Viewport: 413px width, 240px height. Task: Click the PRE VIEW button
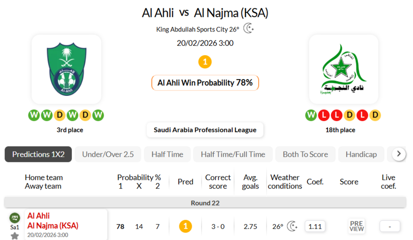point(356,226)
